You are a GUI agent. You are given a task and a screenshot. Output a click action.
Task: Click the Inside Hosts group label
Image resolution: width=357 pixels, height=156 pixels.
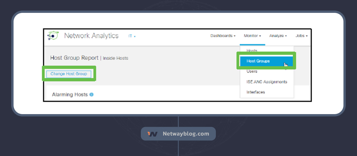[115, 58]
